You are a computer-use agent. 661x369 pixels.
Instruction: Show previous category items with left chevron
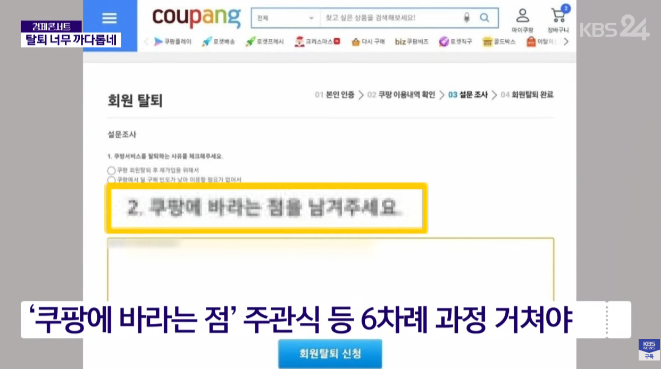[146, 41]
